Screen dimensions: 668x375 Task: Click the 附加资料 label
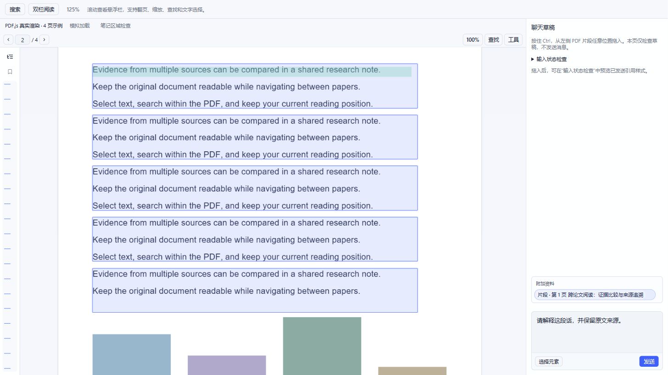545,284
